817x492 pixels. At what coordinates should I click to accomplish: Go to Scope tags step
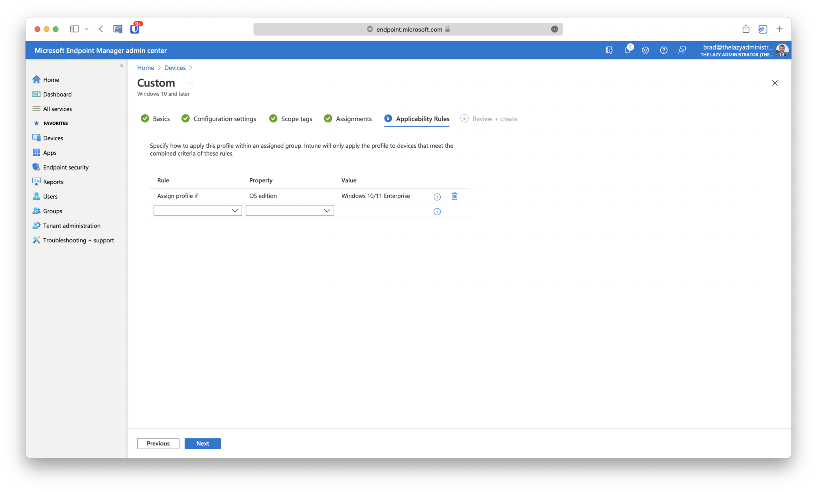tap(291, 119)
